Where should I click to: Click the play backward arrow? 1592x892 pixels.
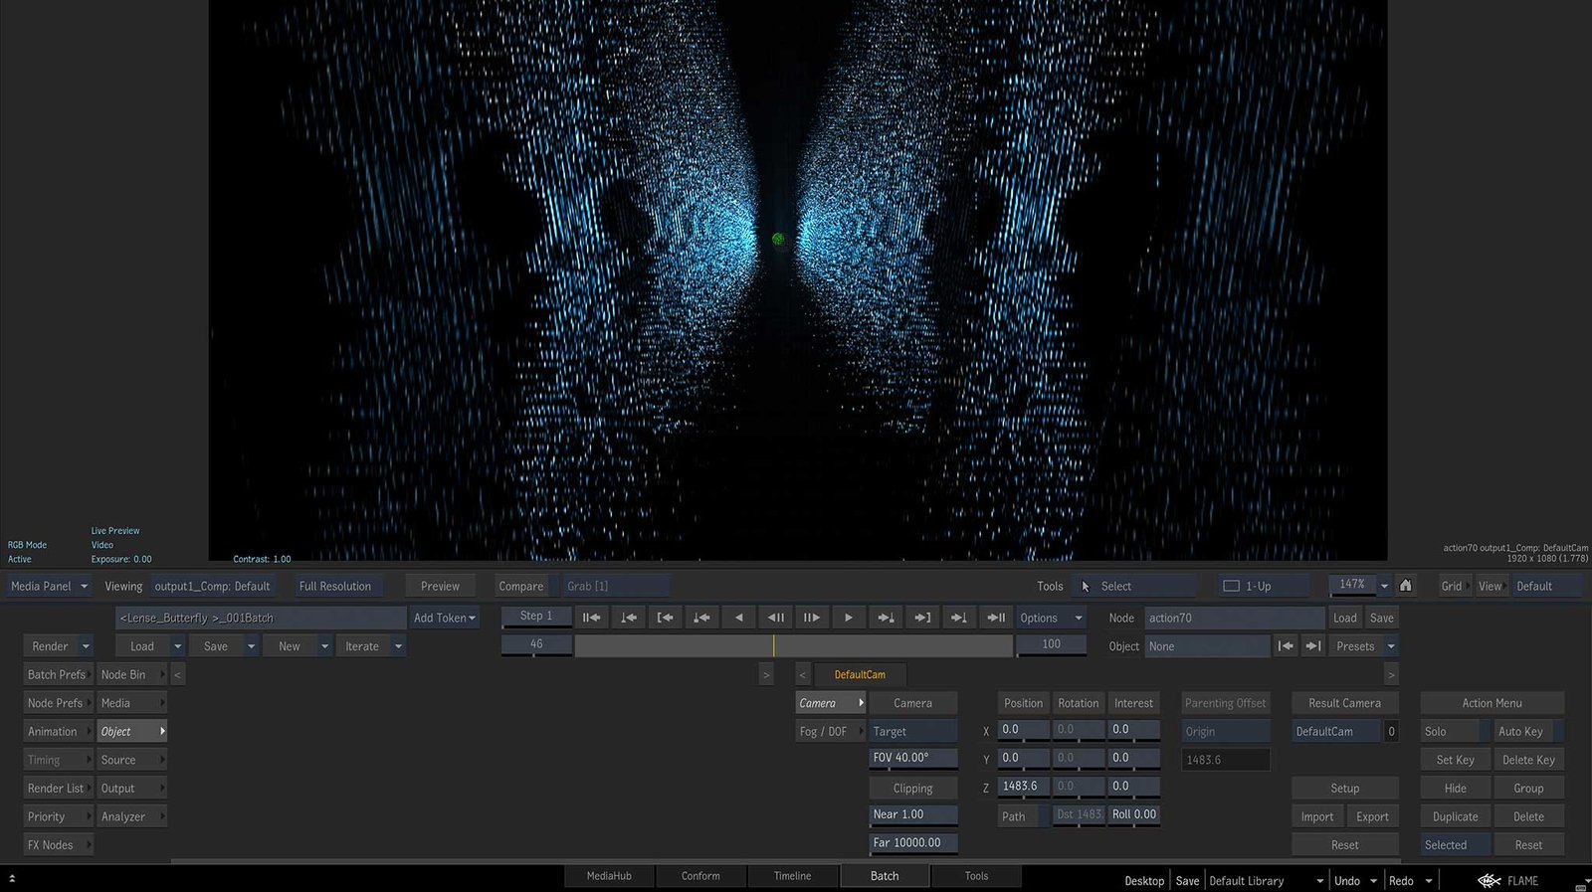(738, 618)
